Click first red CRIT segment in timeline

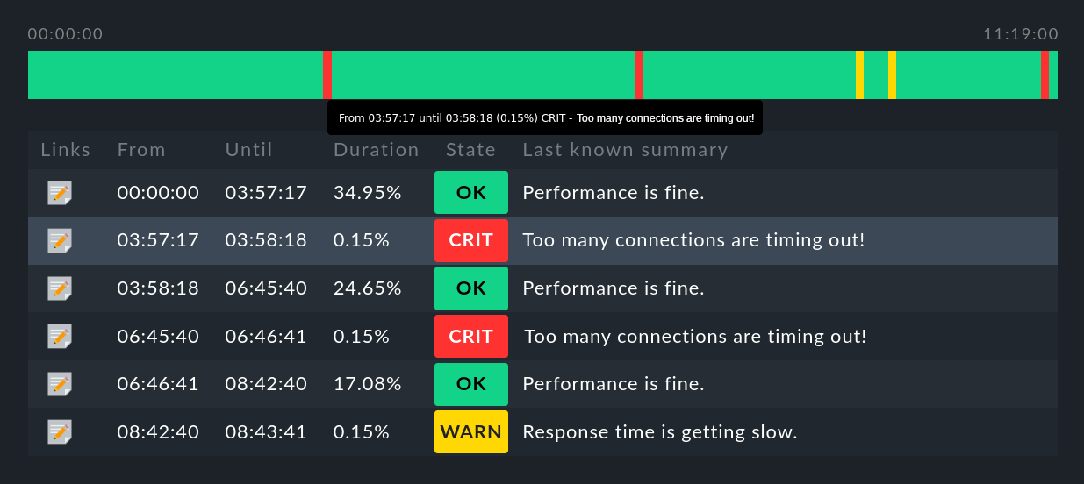(327, 75)
